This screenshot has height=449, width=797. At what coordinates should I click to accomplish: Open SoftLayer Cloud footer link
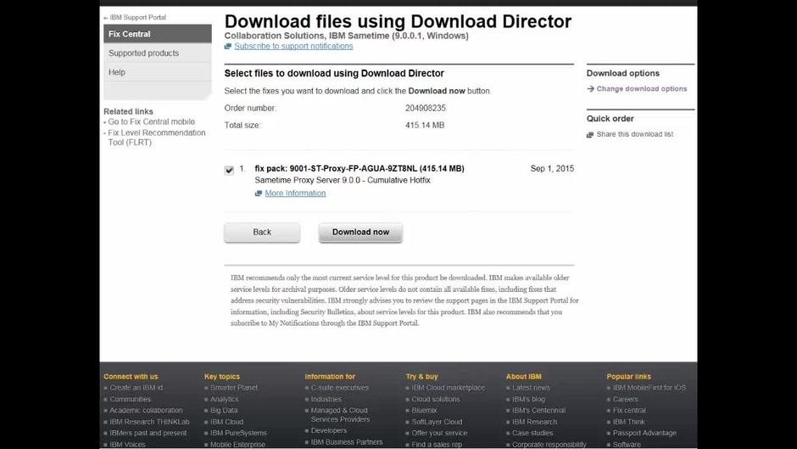pyautogui.click(x=438, y=422)
